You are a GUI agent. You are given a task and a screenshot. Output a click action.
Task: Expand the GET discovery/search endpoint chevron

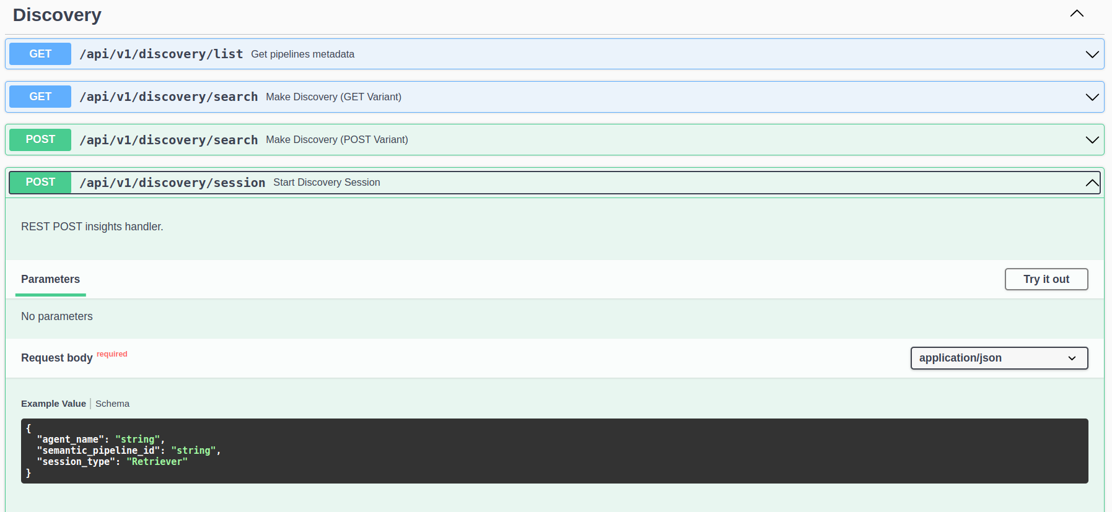(x=1092, y=97)
